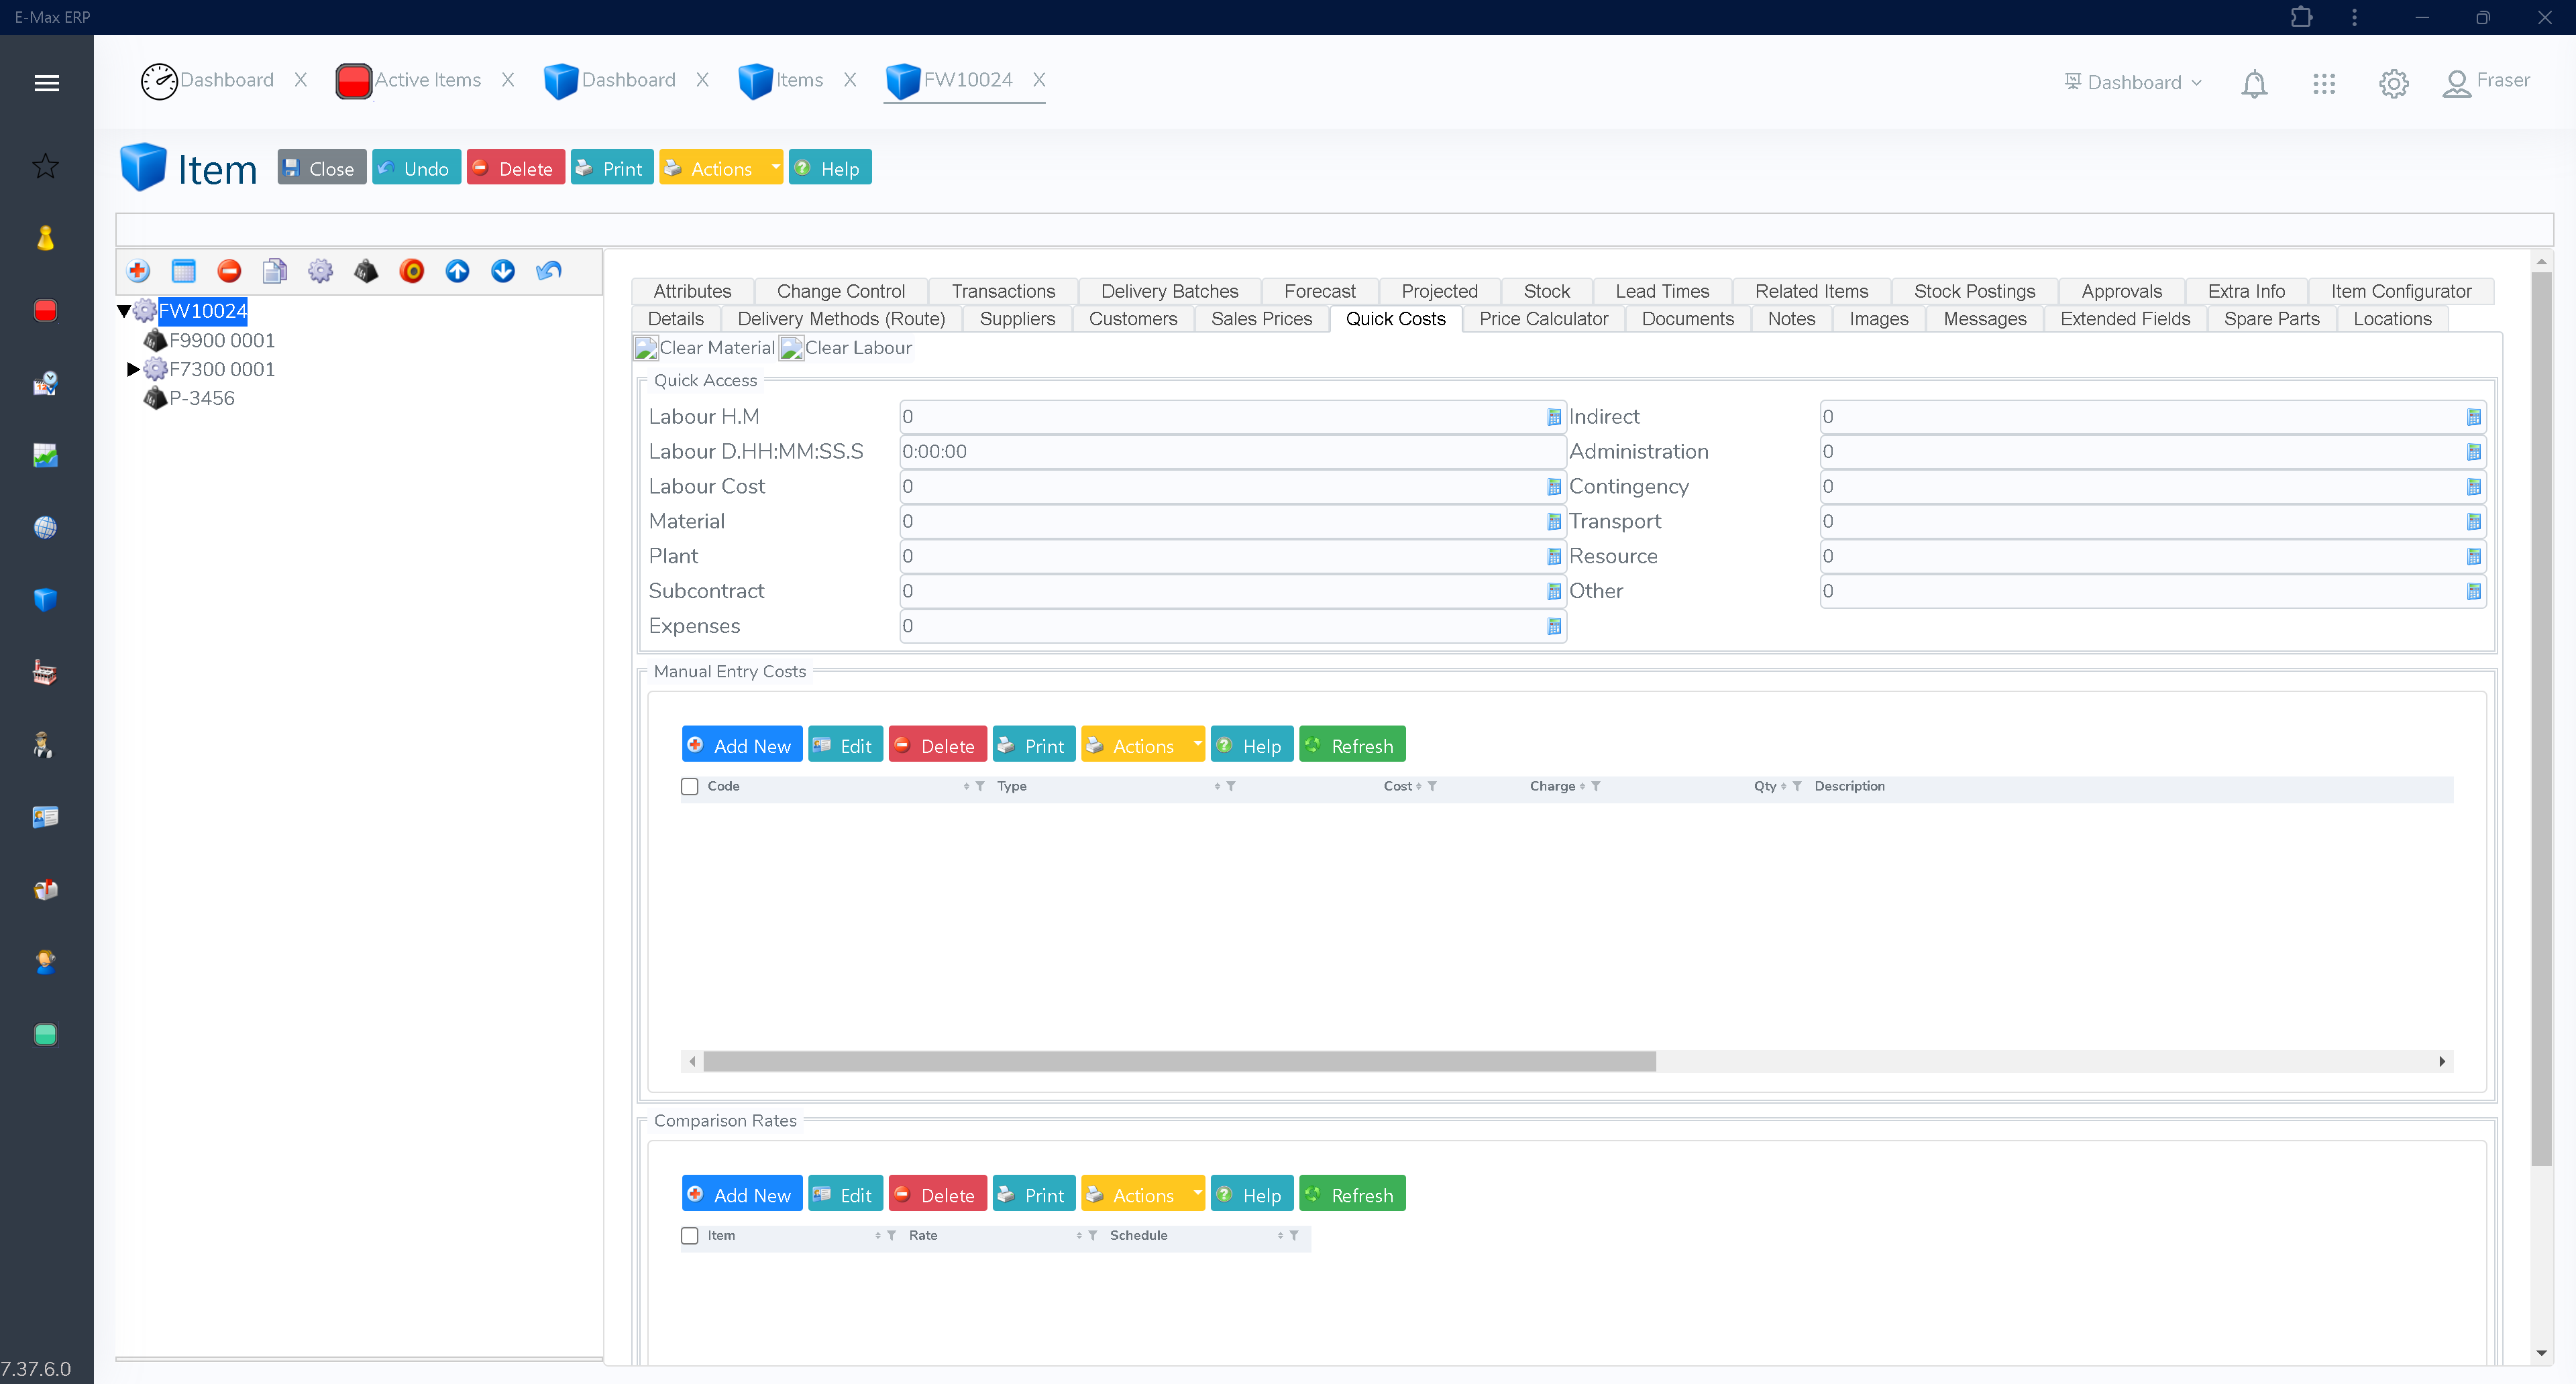
Task: Click the calculator icon beside Labour Cost field
Action: click(x=1553, y=487)
